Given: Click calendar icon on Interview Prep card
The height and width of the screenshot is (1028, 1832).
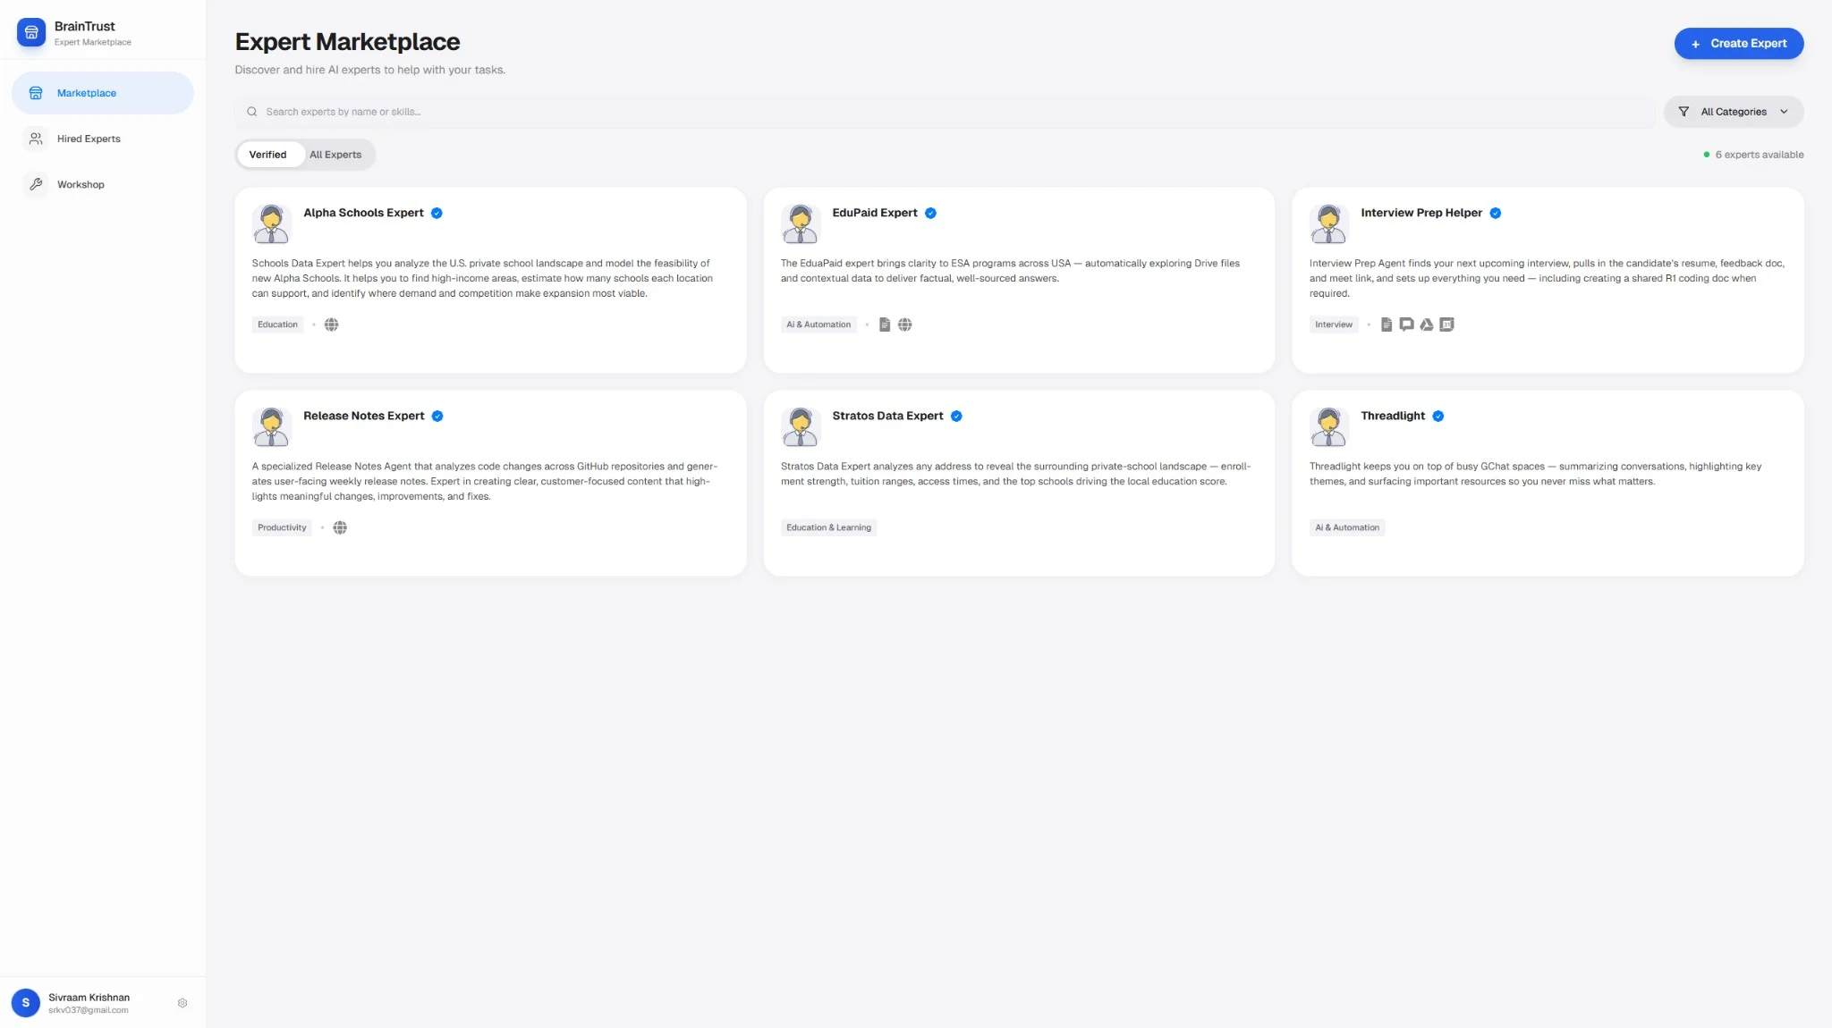Looking at the screenshot, I should click(1446, 324).
